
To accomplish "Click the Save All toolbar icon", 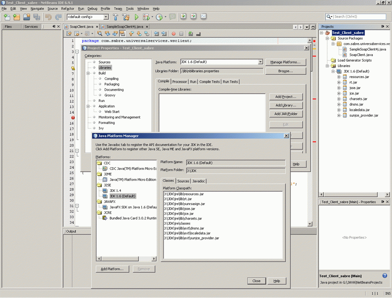I will tap(37, 17).
